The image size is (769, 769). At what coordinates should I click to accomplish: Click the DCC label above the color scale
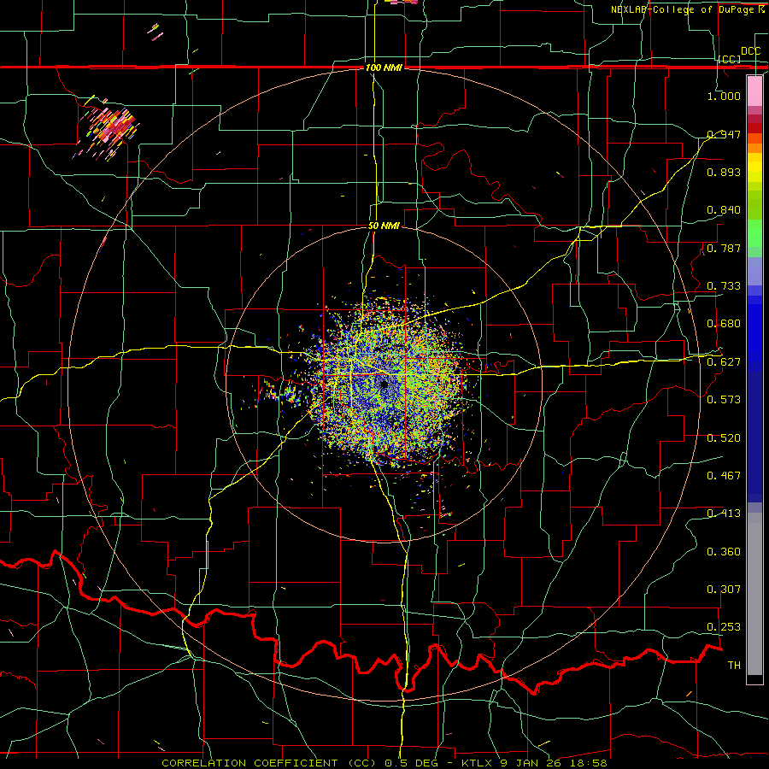[x=751, y=51]
